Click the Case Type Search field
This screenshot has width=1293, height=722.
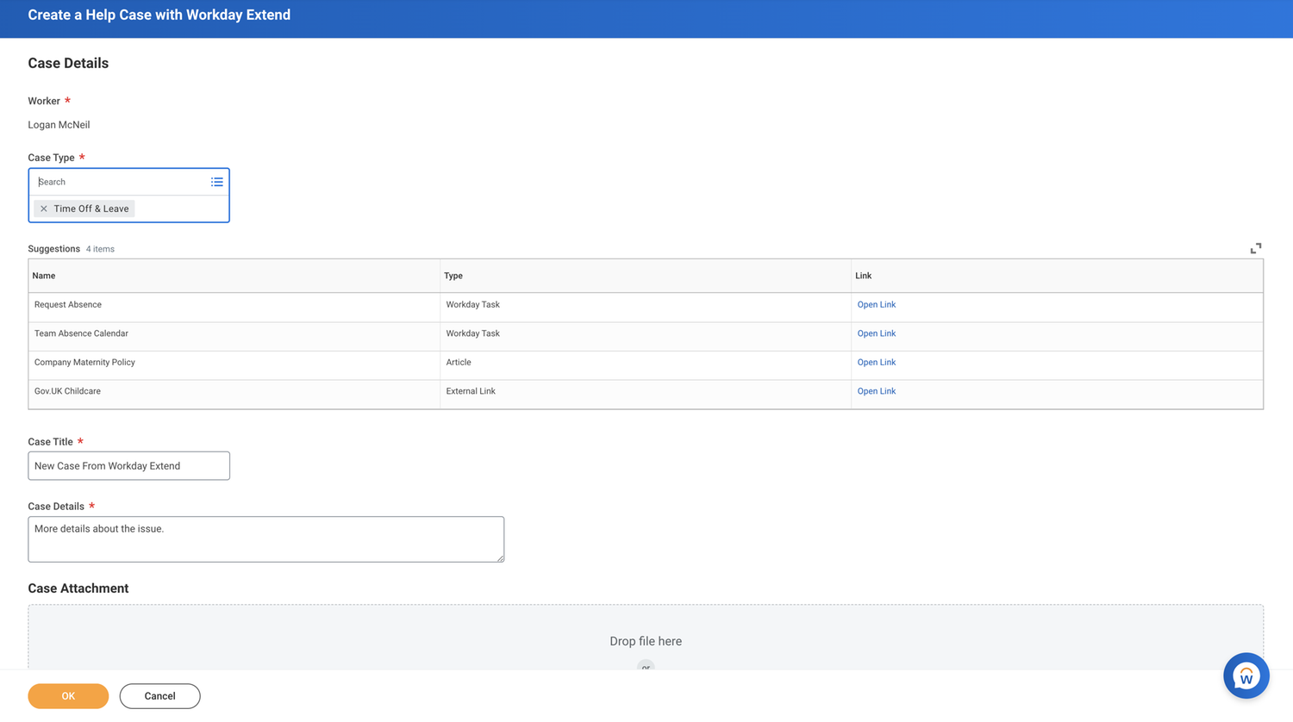[x=121, y=182]
